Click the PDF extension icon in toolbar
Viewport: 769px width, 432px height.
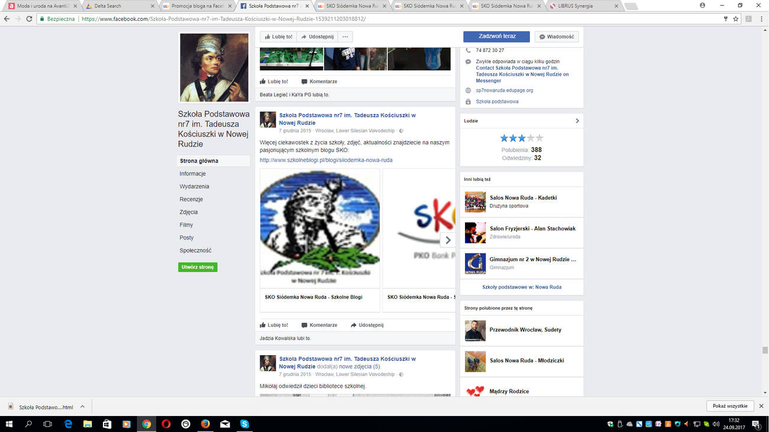click(748, 19)
